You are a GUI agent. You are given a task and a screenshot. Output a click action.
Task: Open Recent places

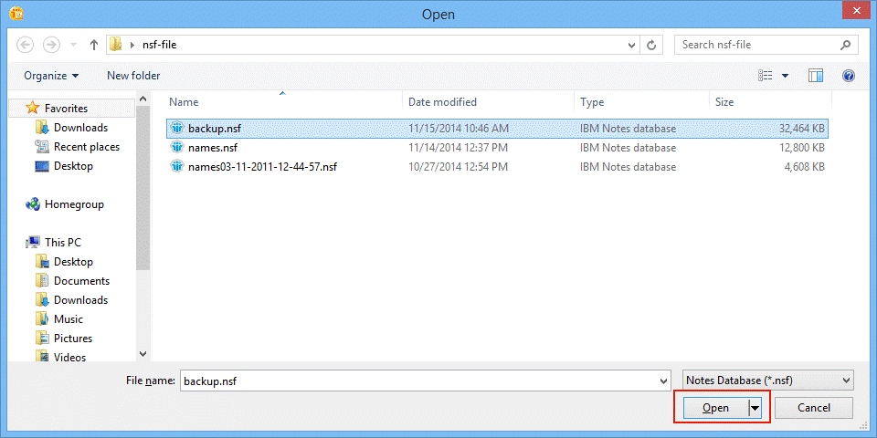tap(87, 147)
